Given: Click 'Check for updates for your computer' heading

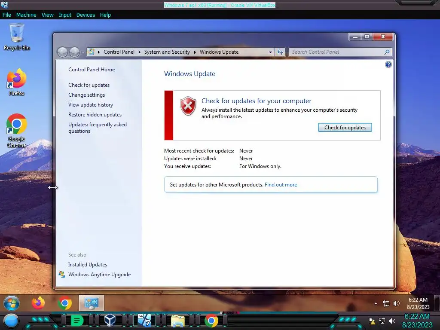Looking at the screenshot, I should (x=257, y=101).
